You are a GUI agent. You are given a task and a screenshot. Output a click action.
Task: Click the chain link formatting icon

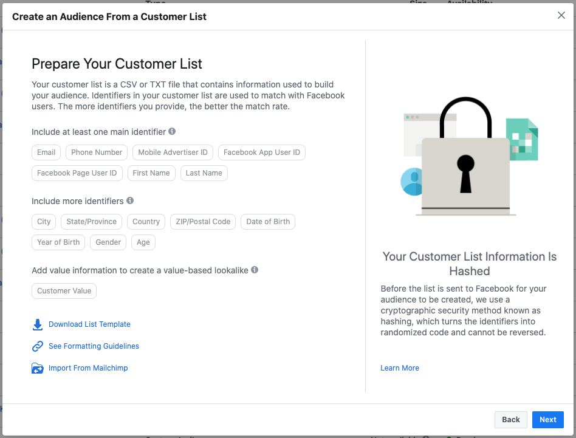pyautogui.click(x=38, y=346)
